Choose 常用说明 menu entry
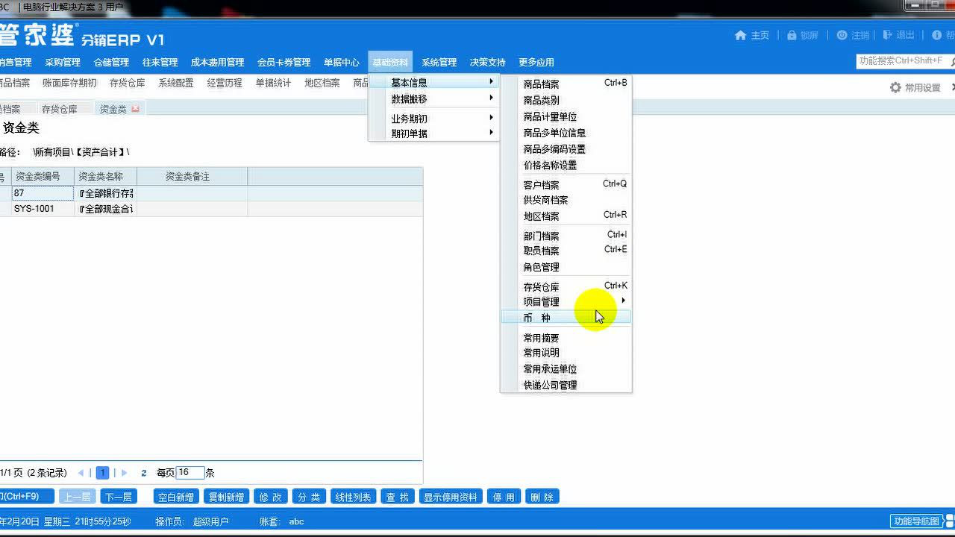 click(566, 353)
